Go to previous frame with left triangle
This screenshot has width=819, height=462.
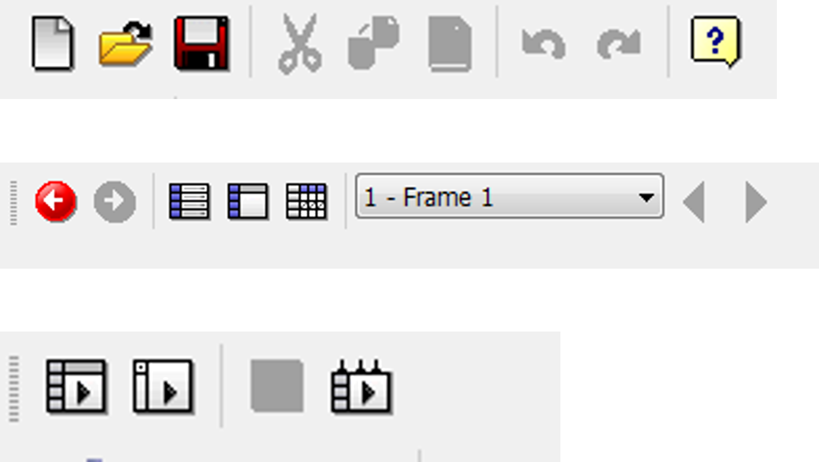(694, 203)
